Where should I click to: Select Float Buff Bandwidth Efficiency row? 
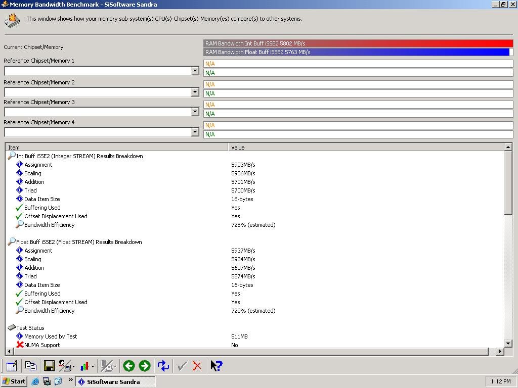point(255,311)
